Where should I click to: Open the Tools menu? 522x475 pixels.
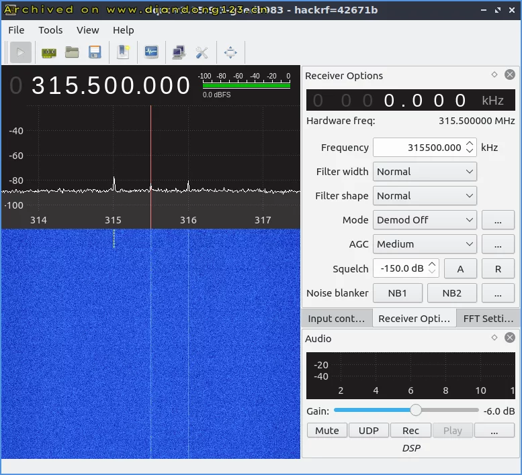point(50,30)
